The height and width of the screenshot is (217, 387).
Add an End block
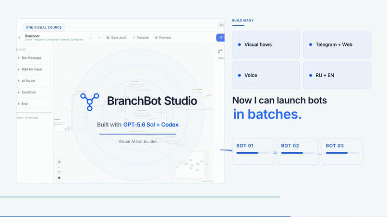click(34, 104)
